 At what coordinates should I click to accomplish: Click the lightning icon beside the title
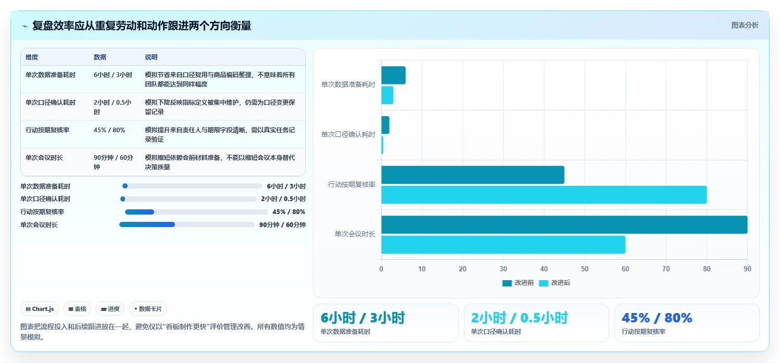click(x=24, y=26)
